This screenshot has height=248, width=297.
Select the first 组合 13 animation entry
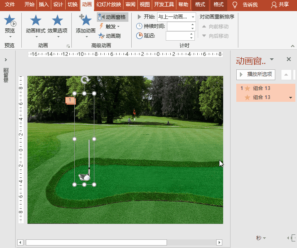(x=265, y=88)
